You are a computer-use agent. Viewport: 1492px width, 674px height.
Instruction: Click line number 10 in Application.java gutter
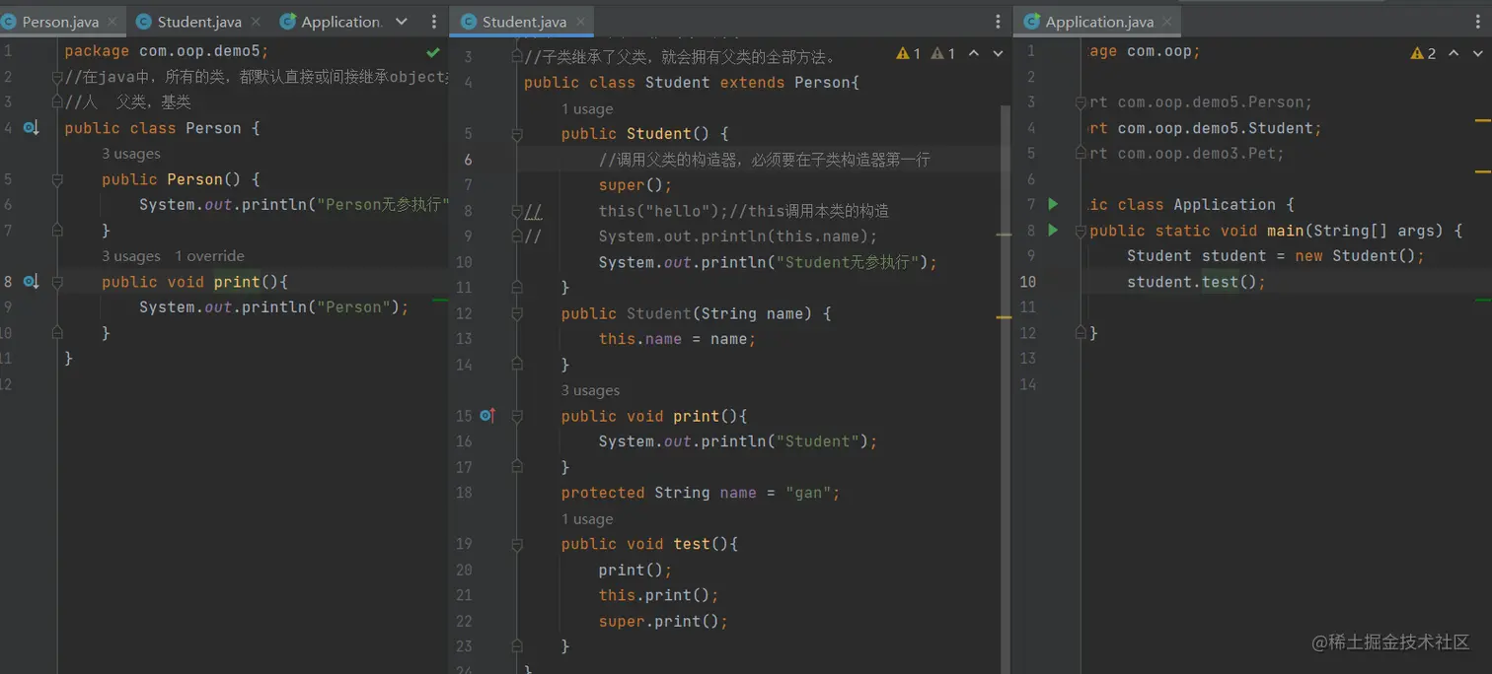pos(1028,282)
